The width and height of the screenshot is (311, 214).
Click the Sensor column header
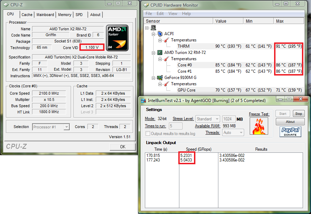pyautogui.click(x=178, y=21)
